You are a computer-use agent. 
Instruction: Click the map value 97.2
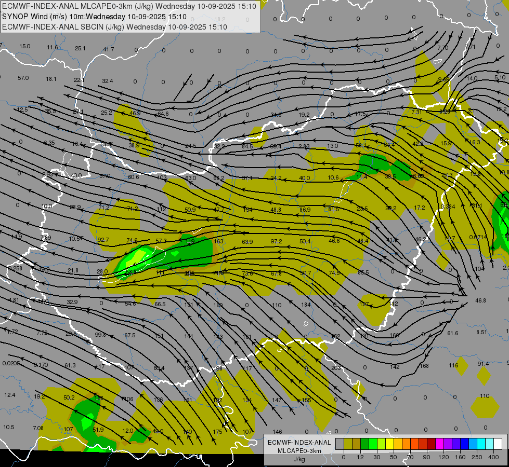(x=276, y=241)
